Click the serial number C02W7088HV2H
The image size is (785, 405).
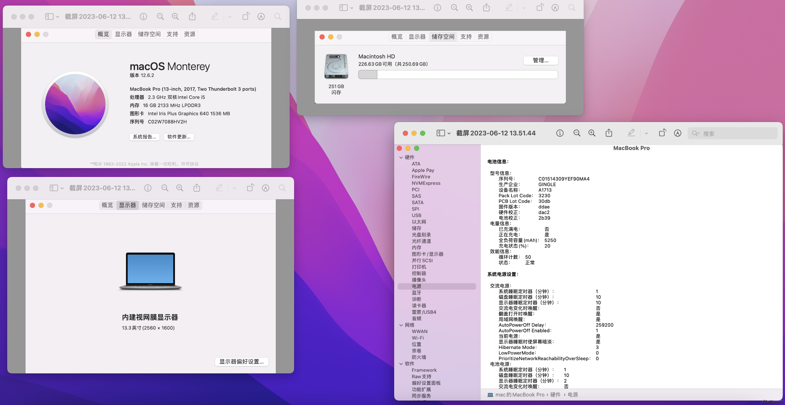[x=167, y=121]
